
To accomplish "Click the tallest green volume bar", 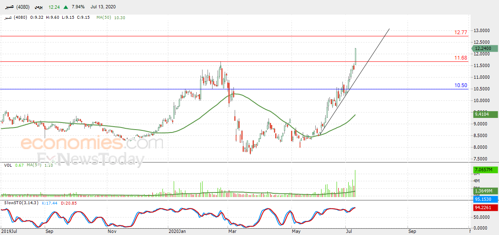I will pos(355,183).
